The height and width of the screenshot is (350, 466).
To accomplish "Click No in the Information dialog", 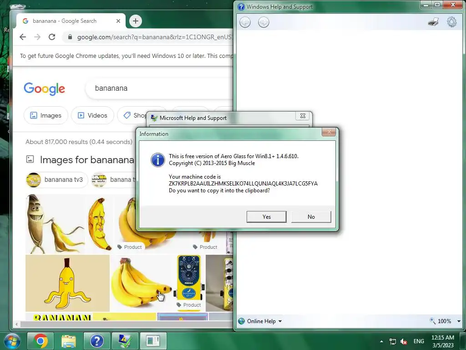I will 311,216.
